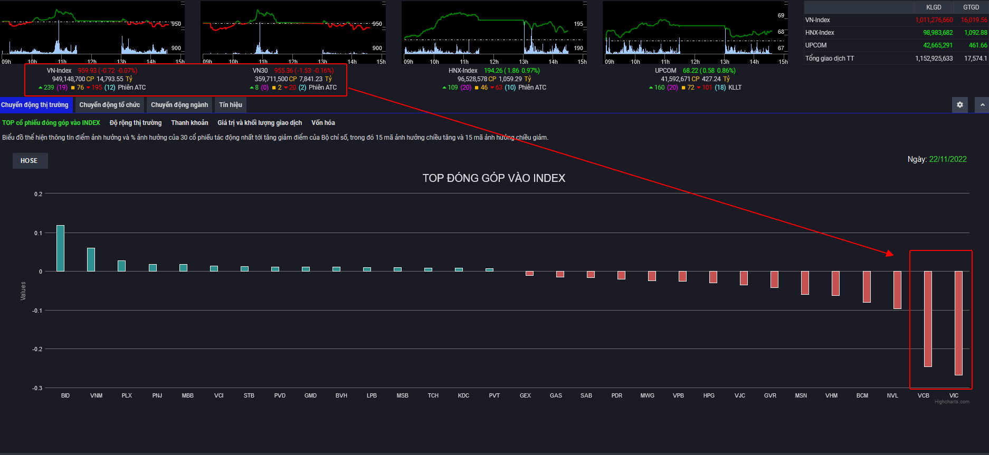The image size is (989, 455).
Task: Open the Chuyển động ngành tab
Action: pyautogui.click(x=179, y=105)
